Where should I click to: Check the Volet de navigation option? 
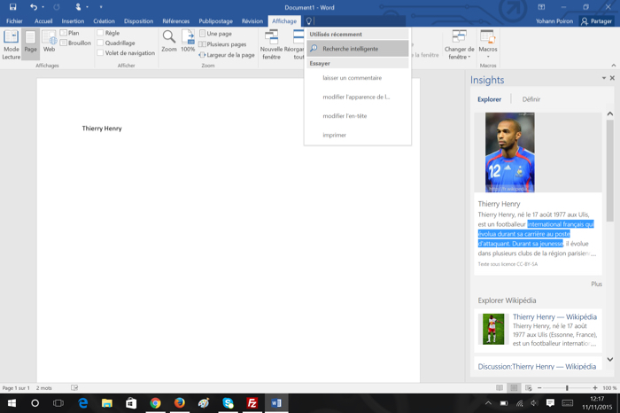[x=100, y=53]
